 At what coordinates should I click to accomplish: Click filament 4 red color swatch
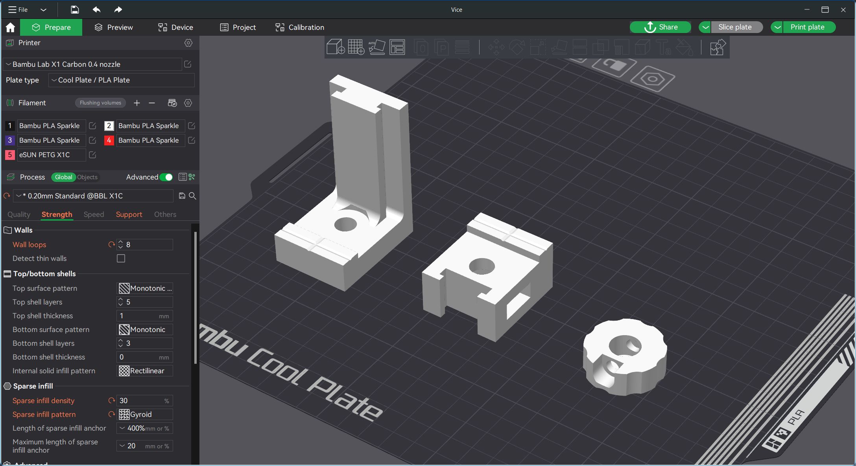pos(109,140)
